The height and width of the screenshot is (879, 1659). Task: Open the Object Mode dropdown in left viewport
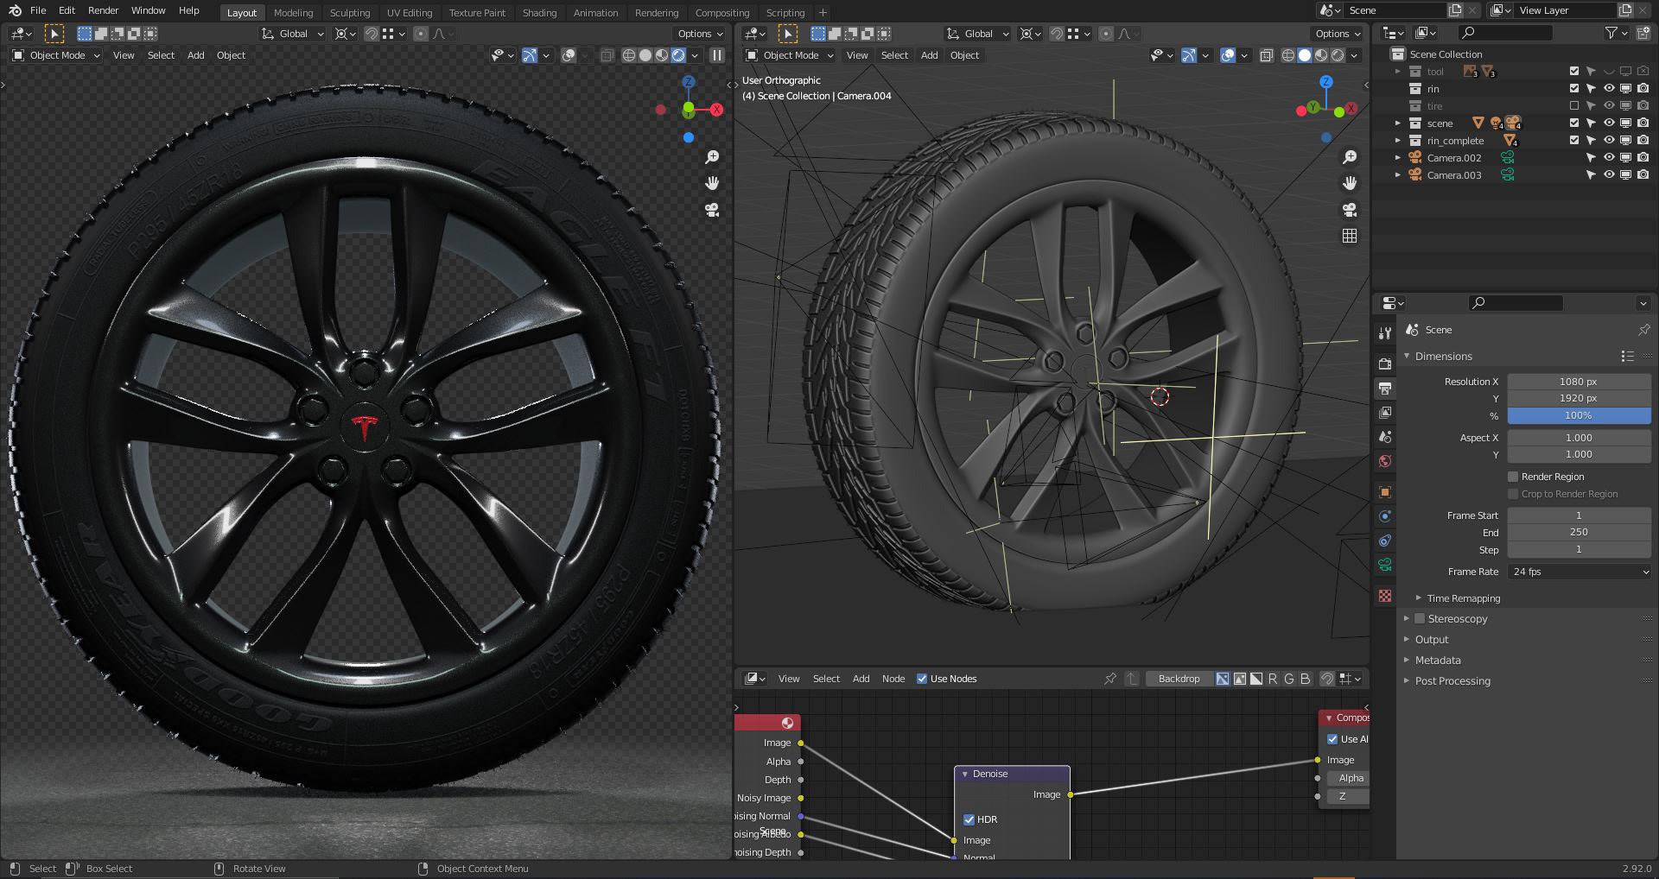click(x=56, y=55)
